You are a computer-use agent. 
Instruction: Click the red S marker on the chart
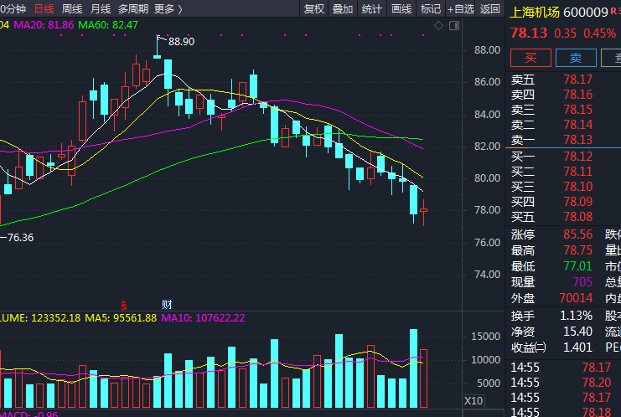click(x=124, y=303)
